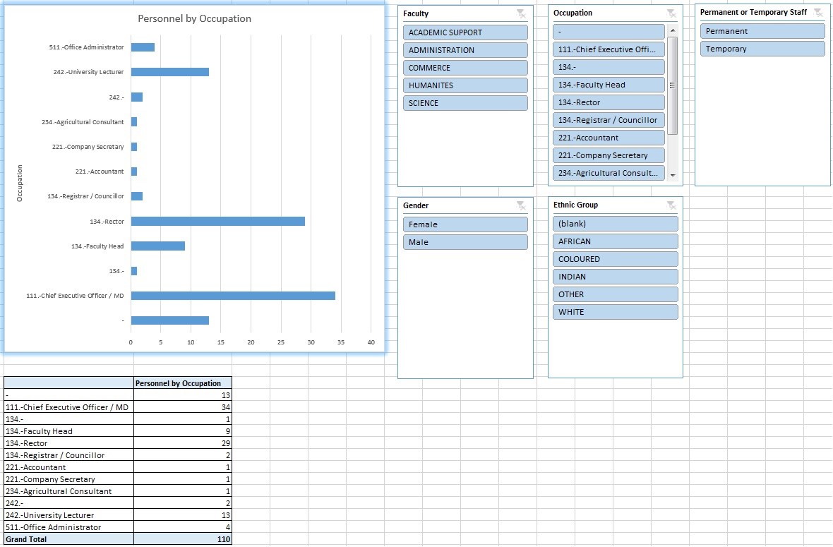Click the Personnel by Occupation table header
833x547 pixels.
pos(182,383)
